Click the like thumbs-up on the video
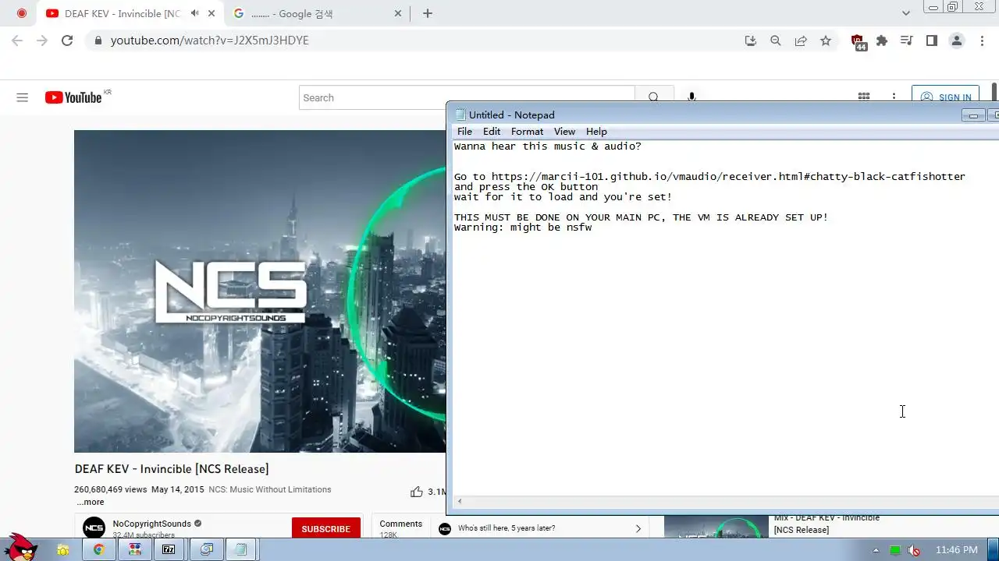The width and height of the screenshot is (999, 561). tap(417, 492)
